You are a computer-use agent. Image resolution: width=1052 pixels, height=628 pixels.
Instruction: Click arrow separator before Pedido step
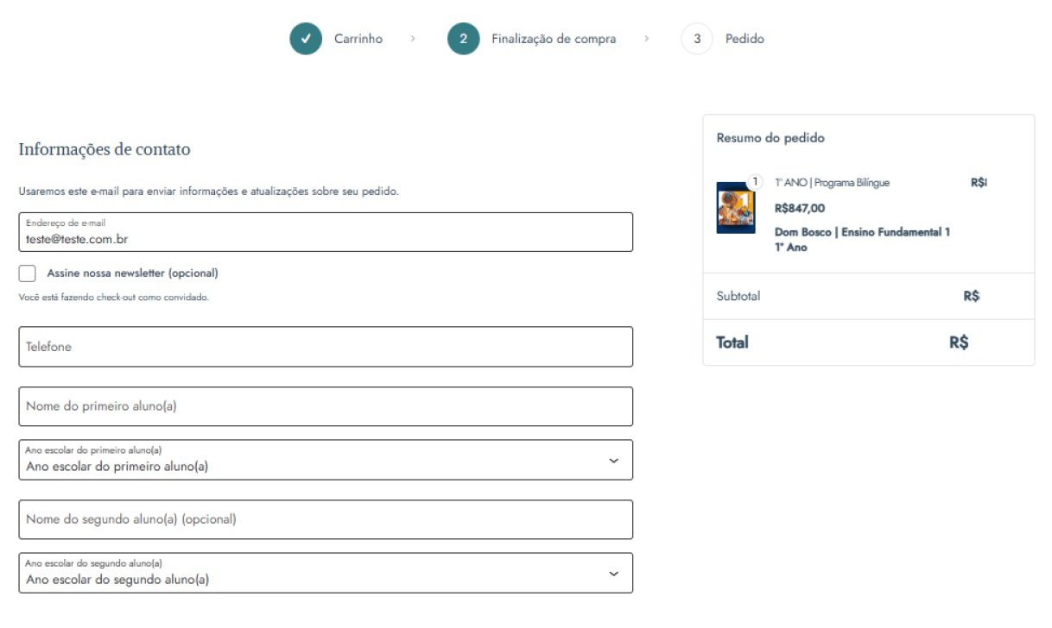click(647, 39)
